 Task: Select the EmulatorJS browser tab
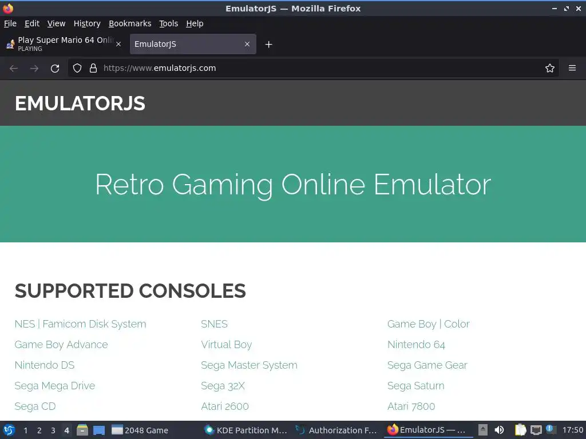[193, 44]
